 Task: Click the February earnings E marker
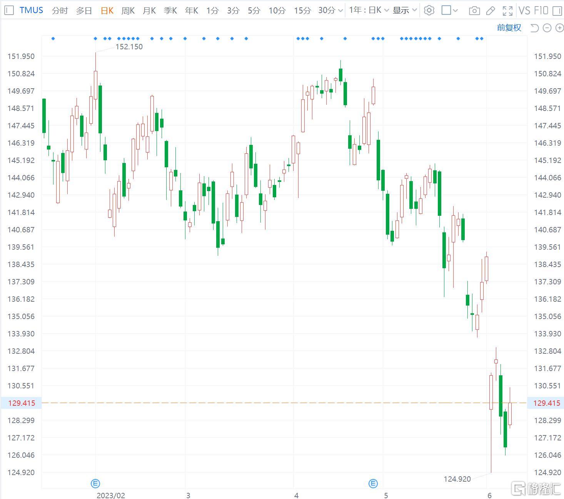pyautogui.click(x=95, y=483)
